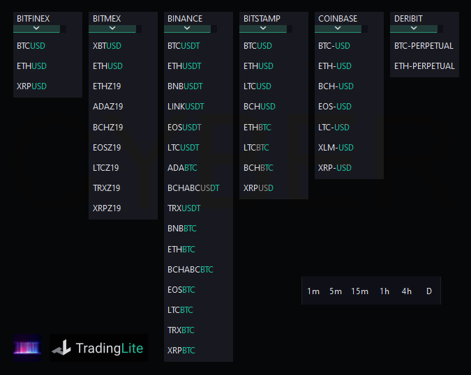The height and width of the screenshot is (375, 471).
Task: Click the TradingLite logo
Action: (98, 348)
